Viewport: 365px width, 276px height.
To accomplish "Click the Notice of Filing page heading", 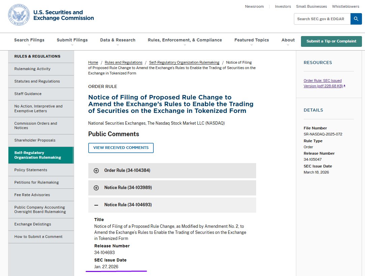I will (171, 104).
